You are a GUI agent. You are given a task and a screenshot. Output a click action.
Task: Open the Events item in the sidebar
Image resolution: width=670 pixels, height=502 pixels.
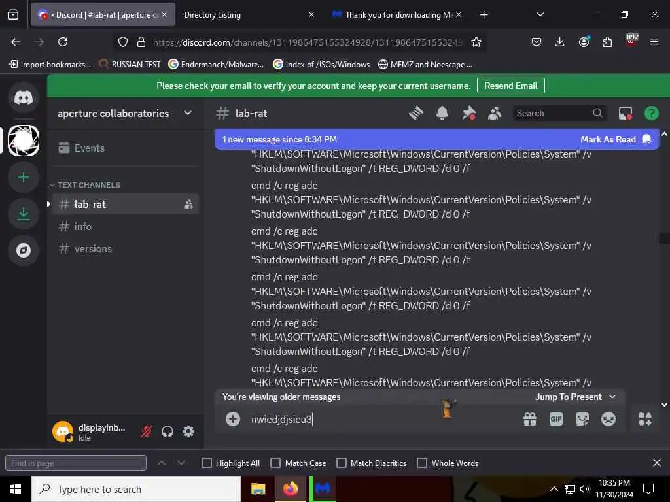point(126,148)
